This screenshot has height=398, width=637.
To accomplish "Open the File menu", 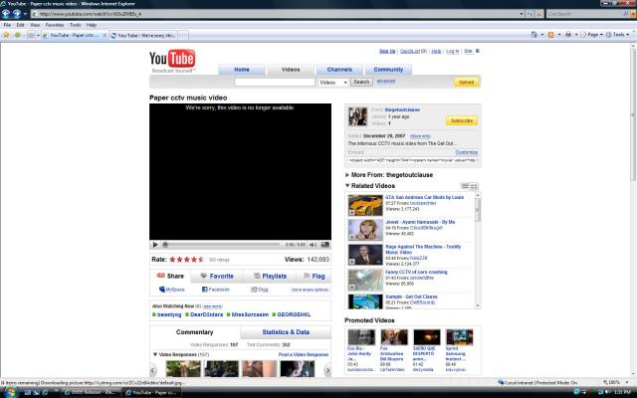I will [x=7, y=25].
